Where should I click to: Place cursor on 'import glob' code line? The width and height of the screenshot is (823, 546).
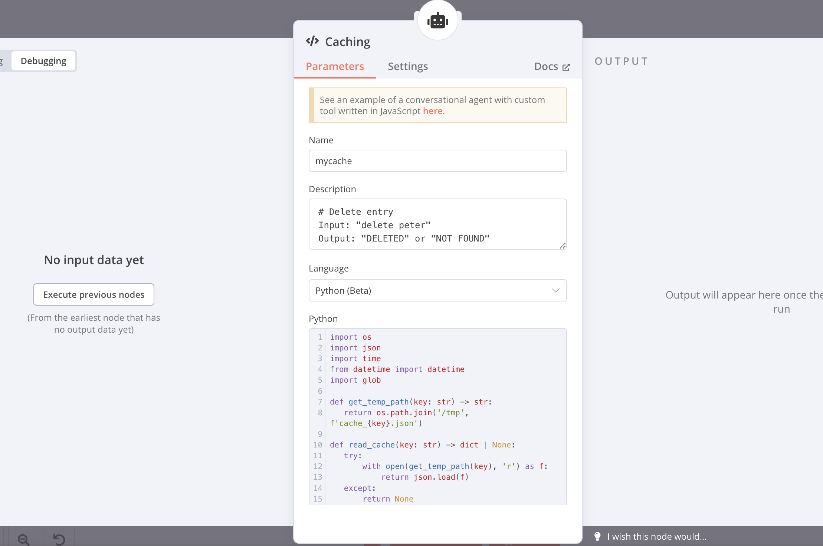[x=355, y=380]
